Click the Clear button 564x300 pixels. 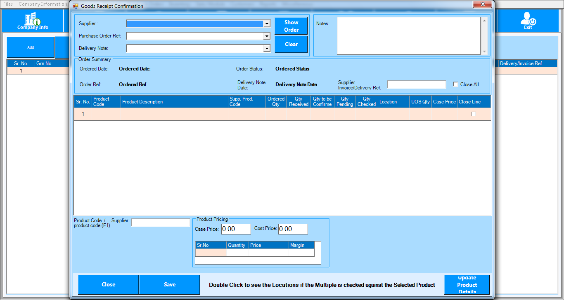[x=291, y=45]
